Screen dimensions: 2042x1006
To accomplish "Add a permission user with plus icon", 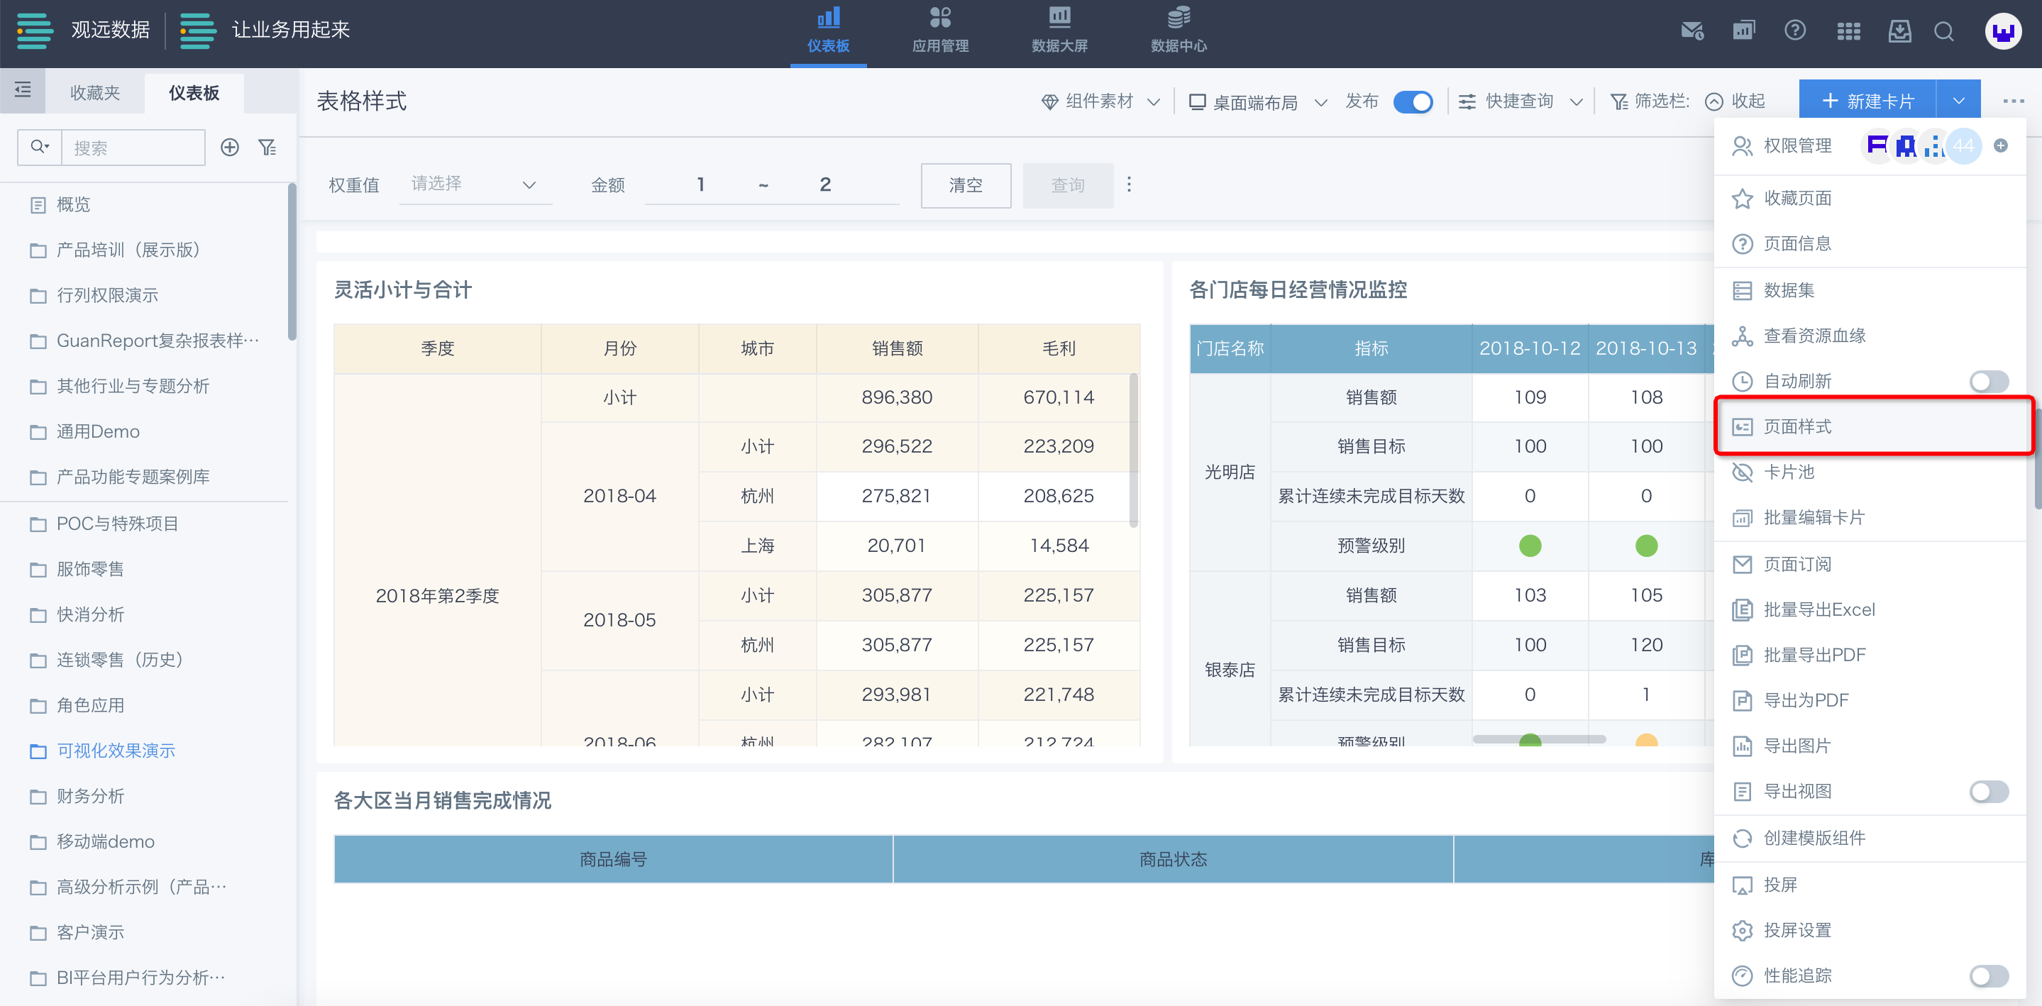I will point(2000,146).
